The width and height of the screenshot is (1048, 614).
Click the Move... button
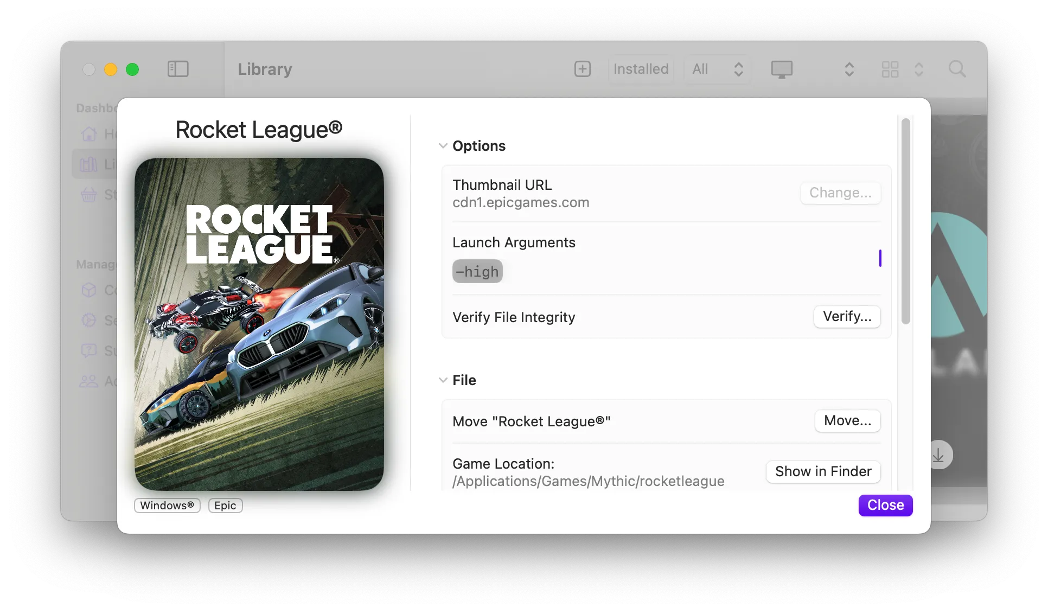pyautogui.click(x=847, y=421)
